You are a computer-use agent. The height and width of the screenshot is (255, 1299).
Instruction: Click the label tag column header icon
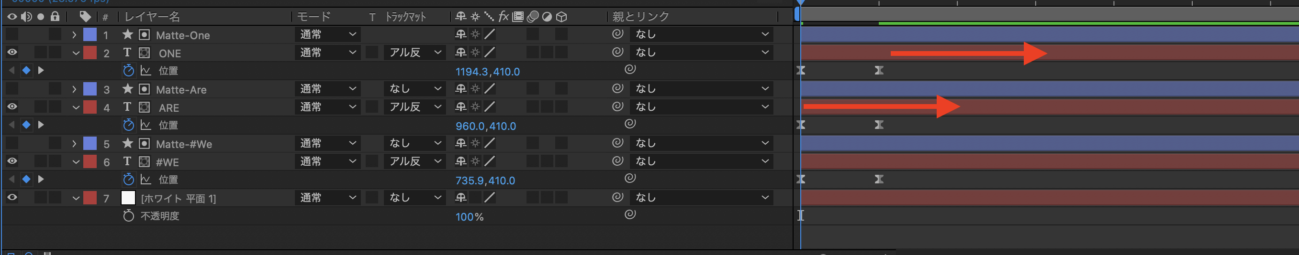click(x=85, y=17)
